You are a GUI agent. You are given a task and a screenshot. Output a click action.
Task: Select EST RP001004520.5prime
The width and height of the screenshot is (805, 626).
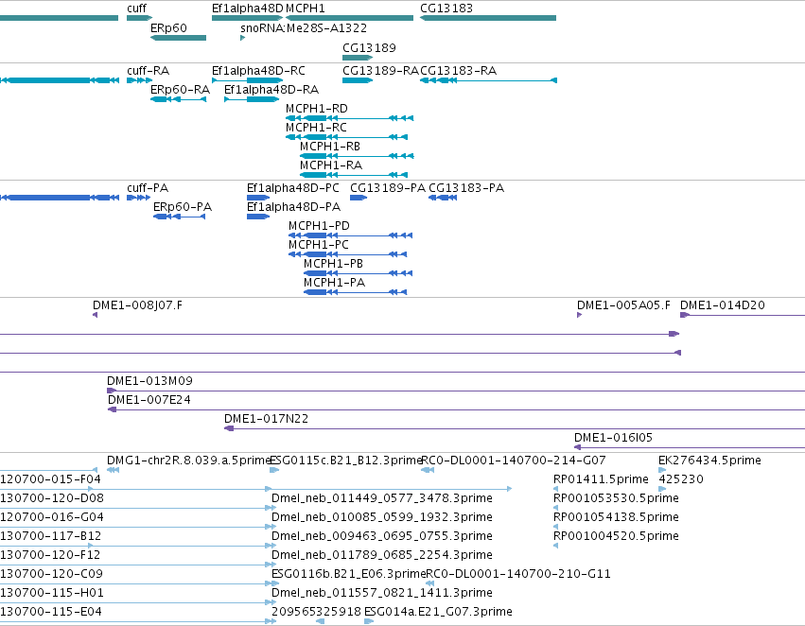616,536
